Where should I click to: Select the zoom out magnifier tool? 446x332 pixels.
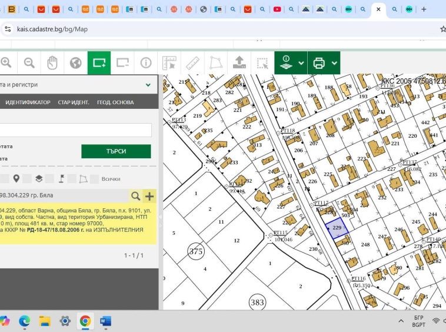29,63
